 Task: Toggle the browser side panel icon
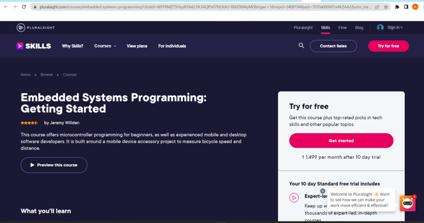pyautogui.click(x=406, y=7)
